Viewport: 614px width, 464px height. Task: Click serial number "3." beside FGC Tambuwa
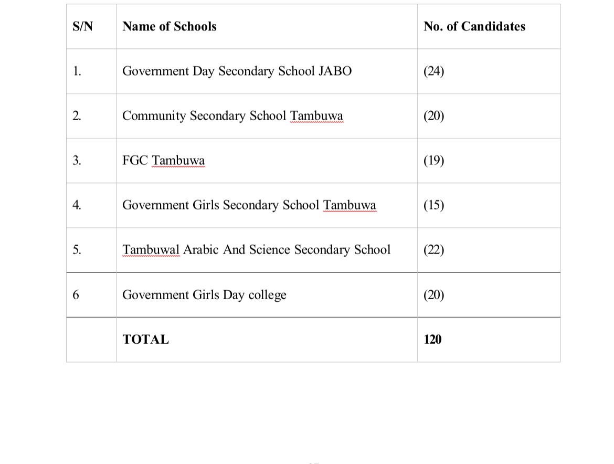(x=77, y=160)
